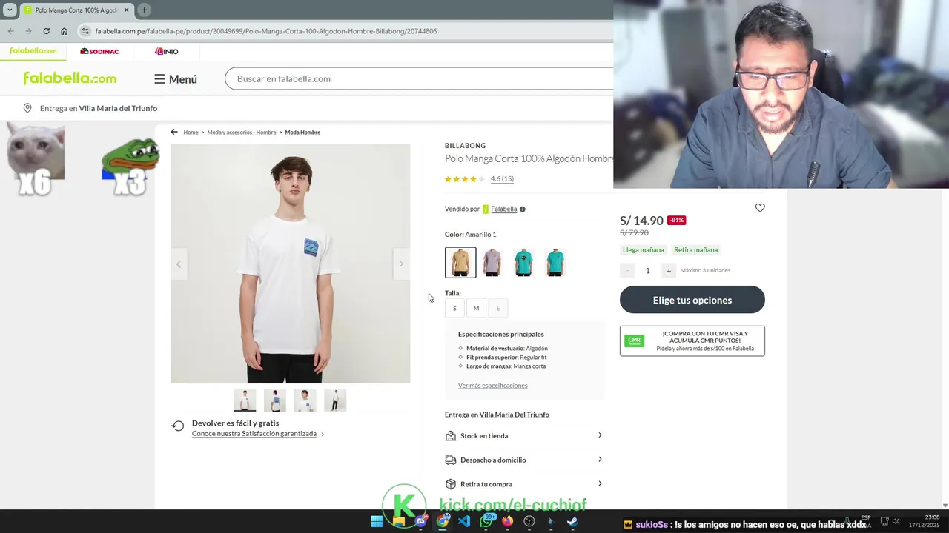Click the Retira mañana badge

click(x=695, y=249)
